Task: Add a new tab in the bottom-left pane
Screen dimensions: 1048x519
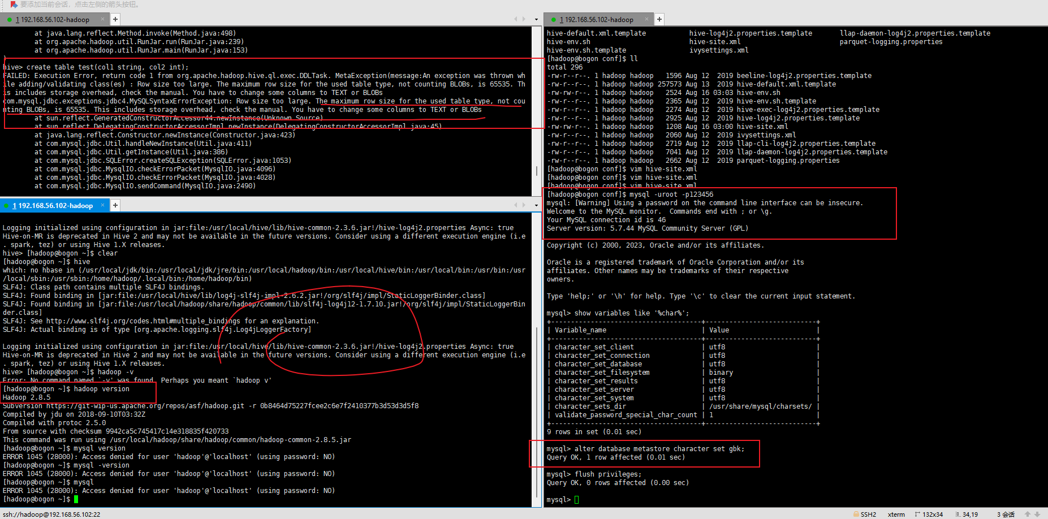Action: tap(115, 205)
